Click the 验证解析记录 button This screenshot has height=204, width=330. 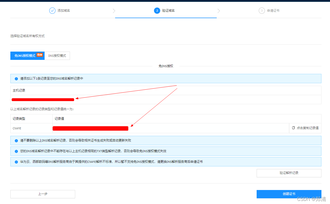click(289, 173)
